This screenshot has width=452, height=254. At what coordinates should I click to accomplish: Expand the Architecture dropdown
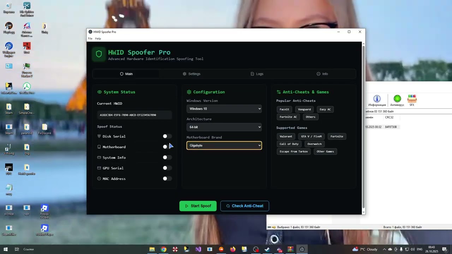[x=224, y=127]
